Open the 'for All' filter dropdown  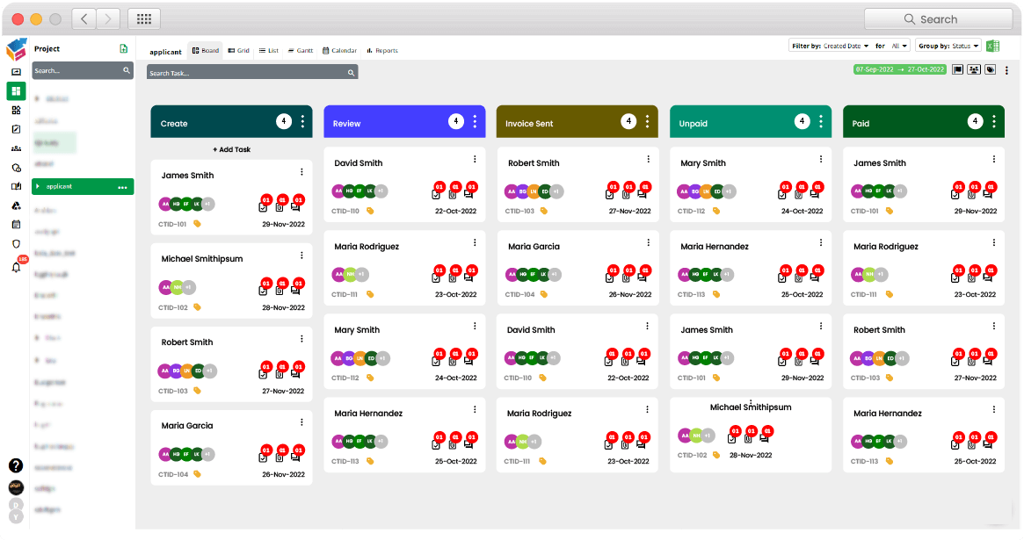[899, 45]
